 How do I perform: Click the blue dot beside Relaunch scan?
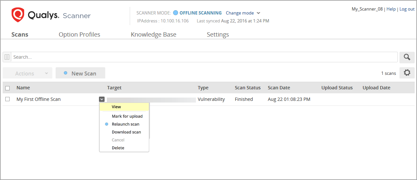(107, 124)
